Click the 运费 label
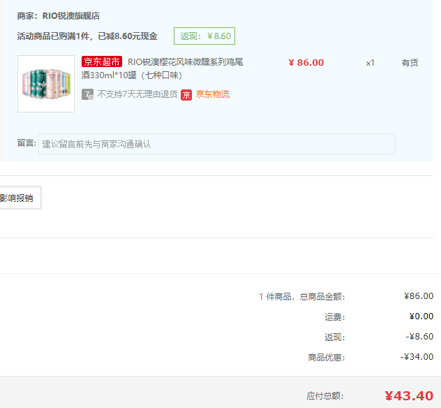441x408 pixels. click(335, 317)
